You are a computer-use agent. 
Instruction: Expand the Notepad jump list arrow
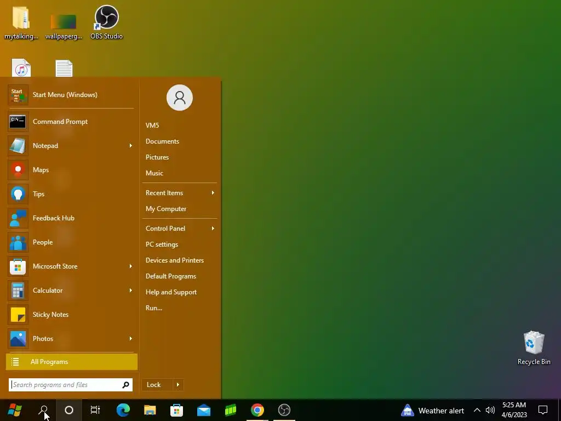click(130, 146)
